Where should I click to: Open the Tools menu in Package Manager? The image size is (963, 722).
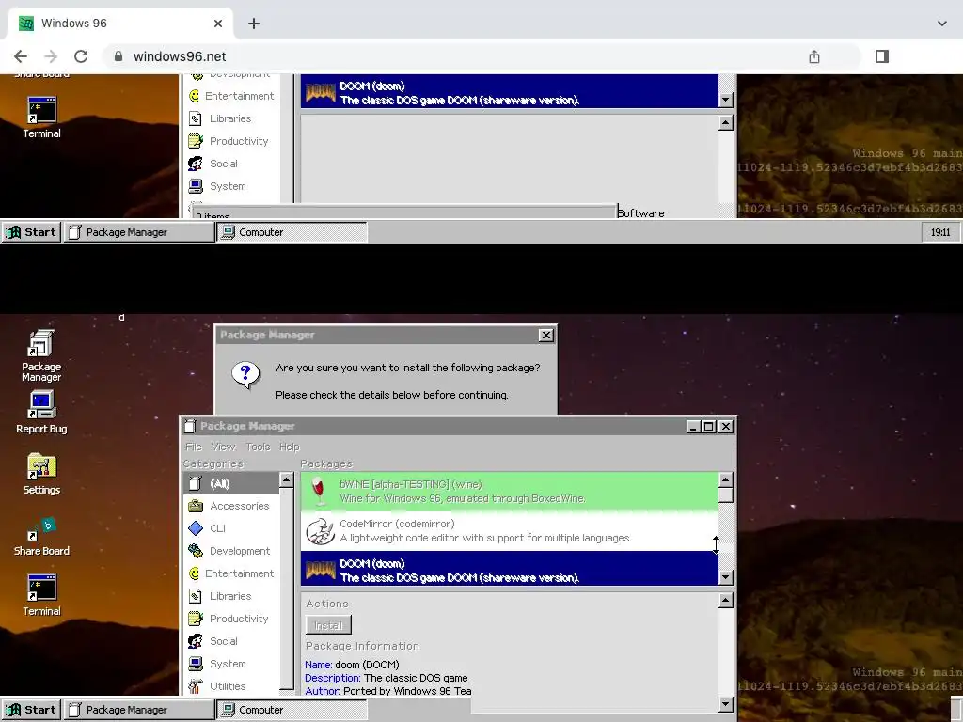point(258,447)
